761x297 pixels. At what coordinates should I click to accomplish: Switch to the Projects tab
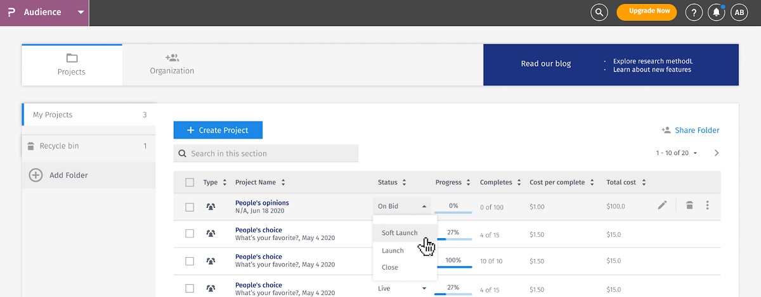click(x=72, y=65)
